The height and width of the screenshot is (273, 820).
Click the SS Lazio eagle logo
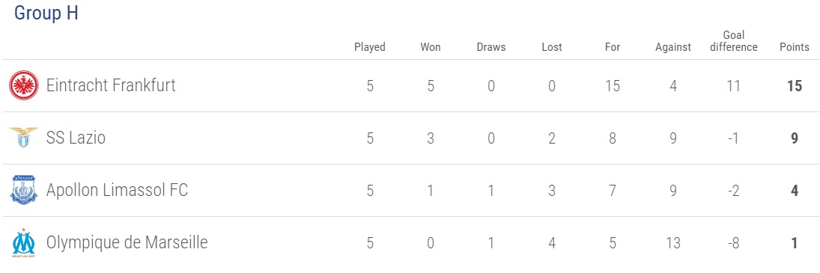[23, 138]
